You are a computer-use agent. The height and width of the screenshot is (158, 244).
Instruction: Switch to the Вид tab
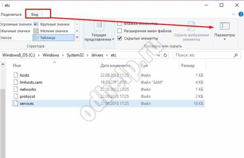tap(35, 15)
